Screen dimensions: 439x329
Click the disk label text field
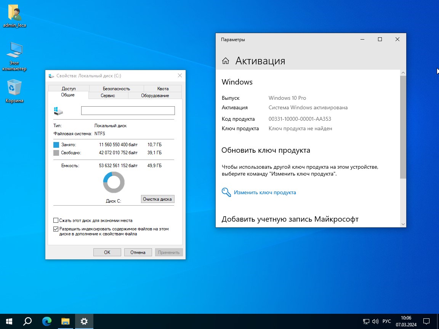coord(128,110)
